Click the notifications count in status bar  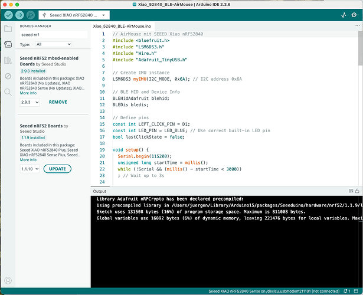click(347, 291)
